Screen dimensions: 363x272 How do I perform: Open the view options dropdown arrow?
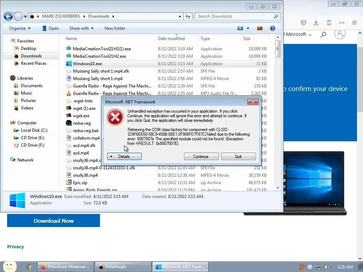(248, 28)
